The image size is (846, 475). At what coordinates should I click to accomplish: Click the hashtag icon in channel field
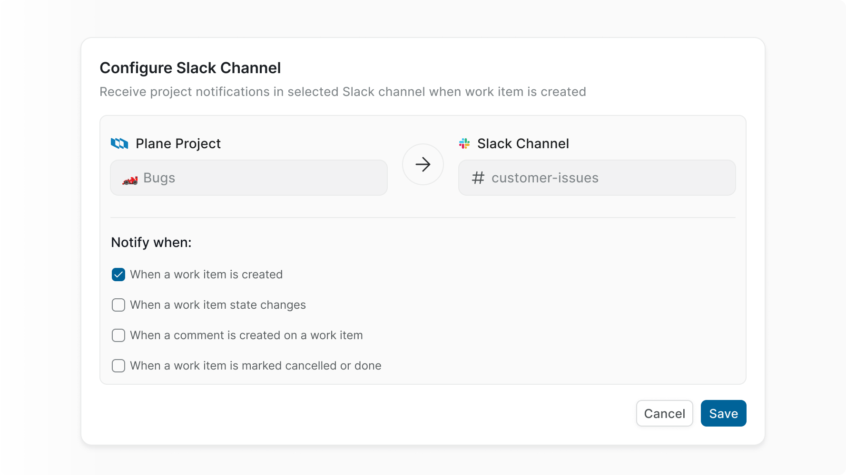click(x=478, y=178)
